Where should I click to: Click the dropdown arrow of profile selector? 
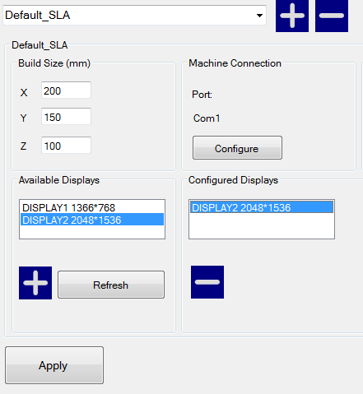pyautogui.click(x=259, y=16)
